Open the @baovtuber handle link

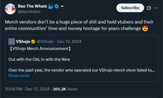click(x=29, y=12)
